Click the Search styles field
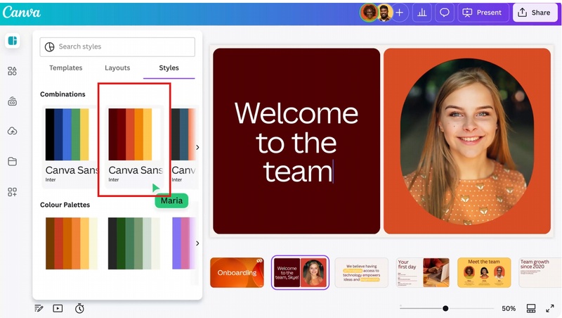The width and height of the screenshot is (562, 318). pos(117,46)
